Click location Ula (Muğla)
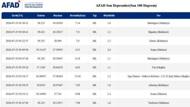Viewport: 190px width, 107px height. coord(159,67)
